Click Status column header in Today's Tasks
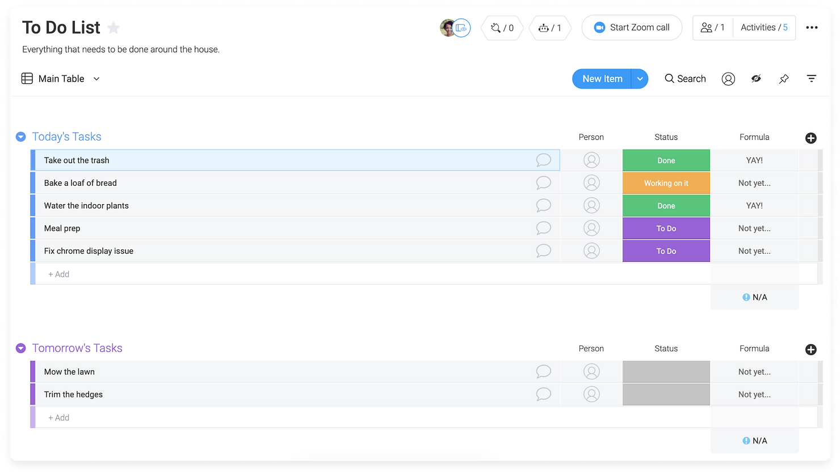This screenshot has width=840, height=475. (x=666, y=137)
